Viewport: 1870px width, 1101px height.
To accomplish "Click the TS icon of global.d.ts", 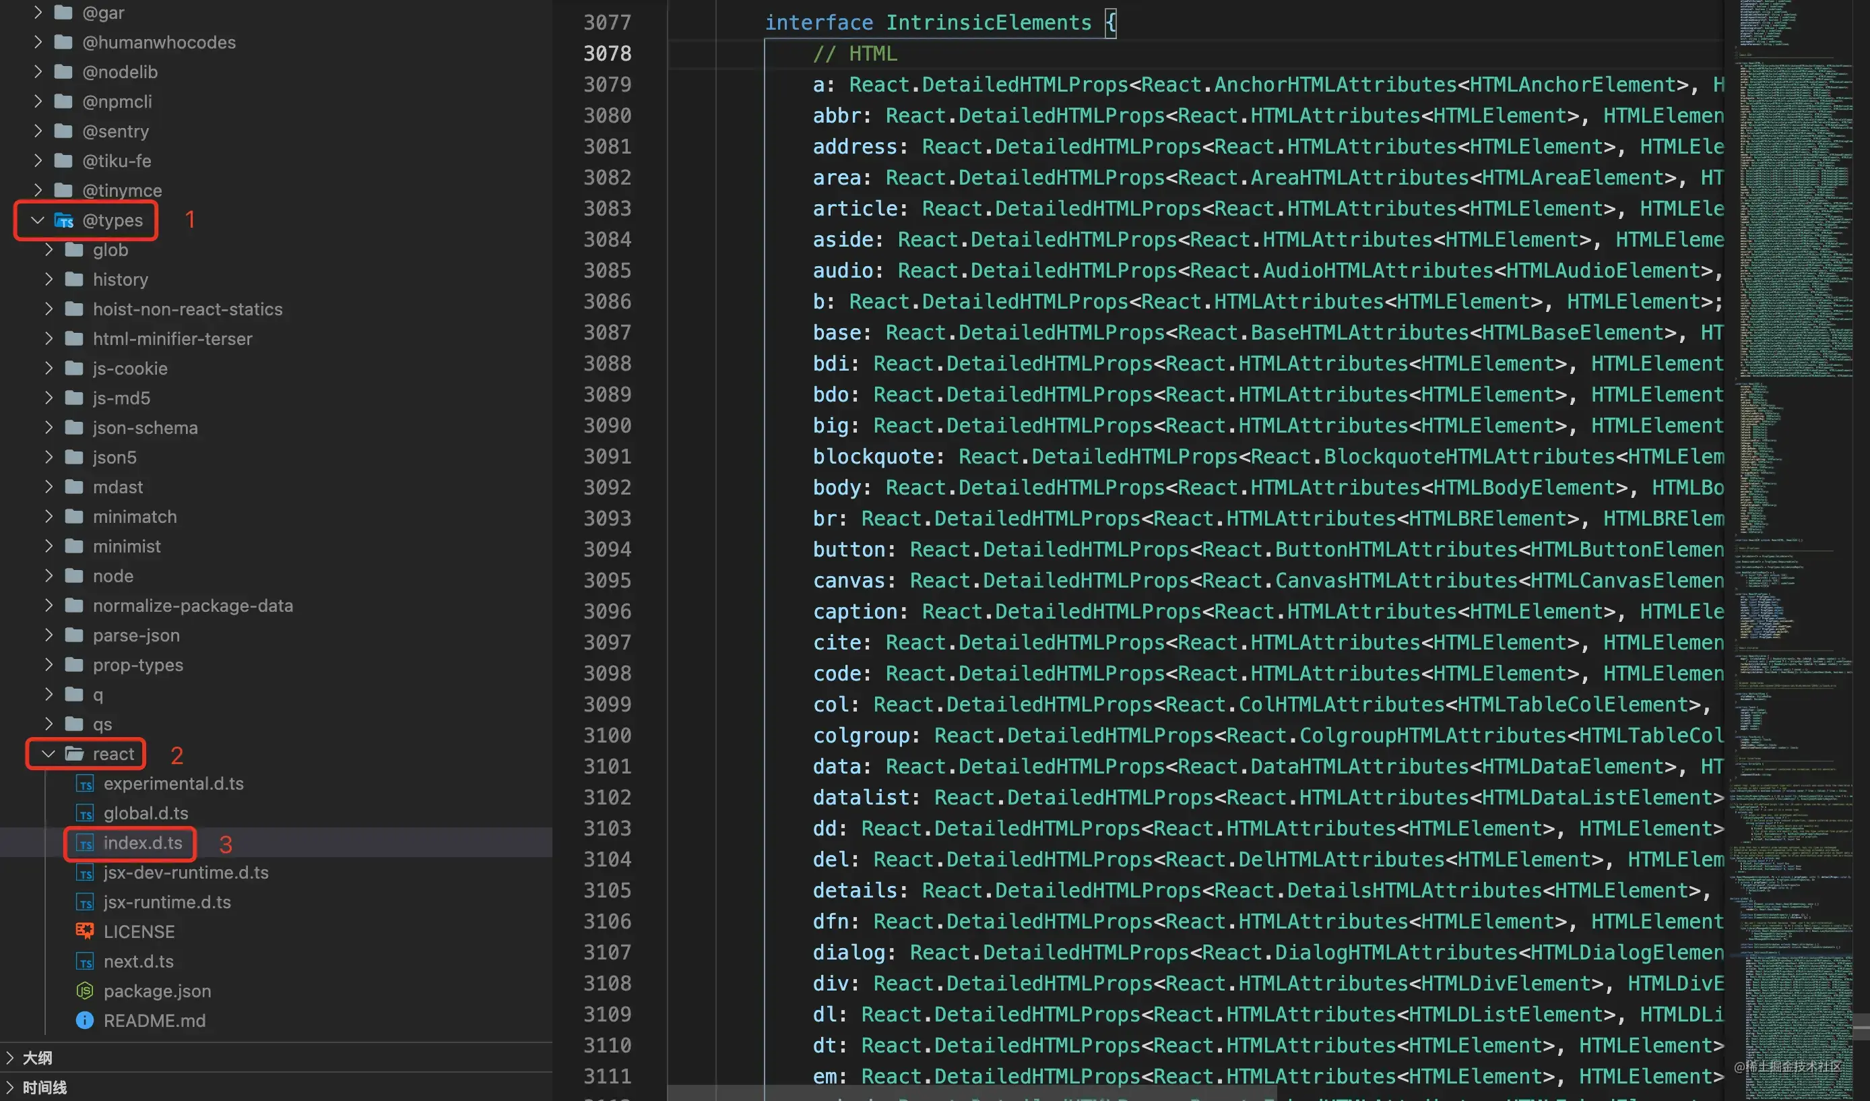I will [86, 814].
